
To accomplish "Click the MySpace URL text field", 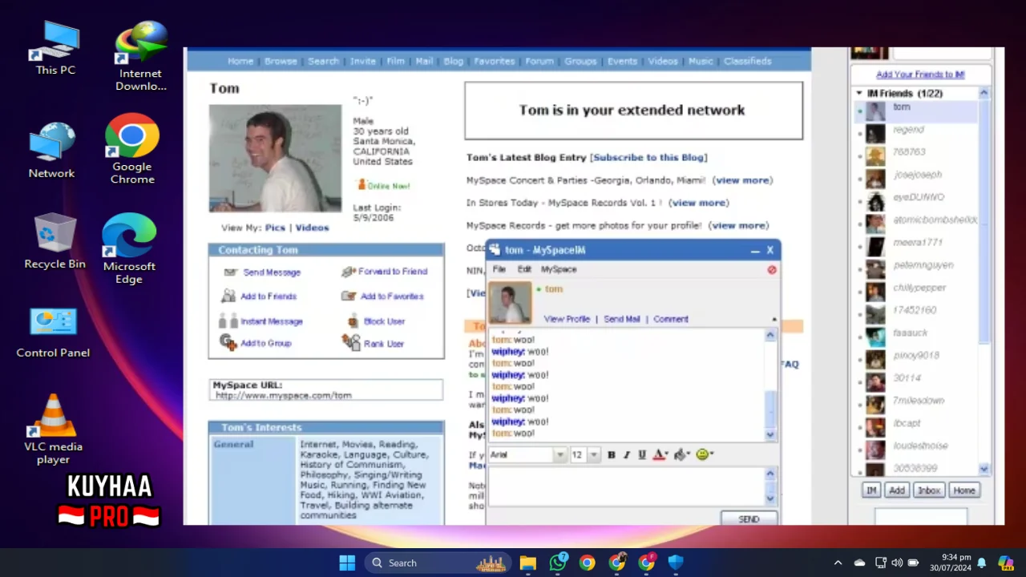I will [x=326, y=390].
